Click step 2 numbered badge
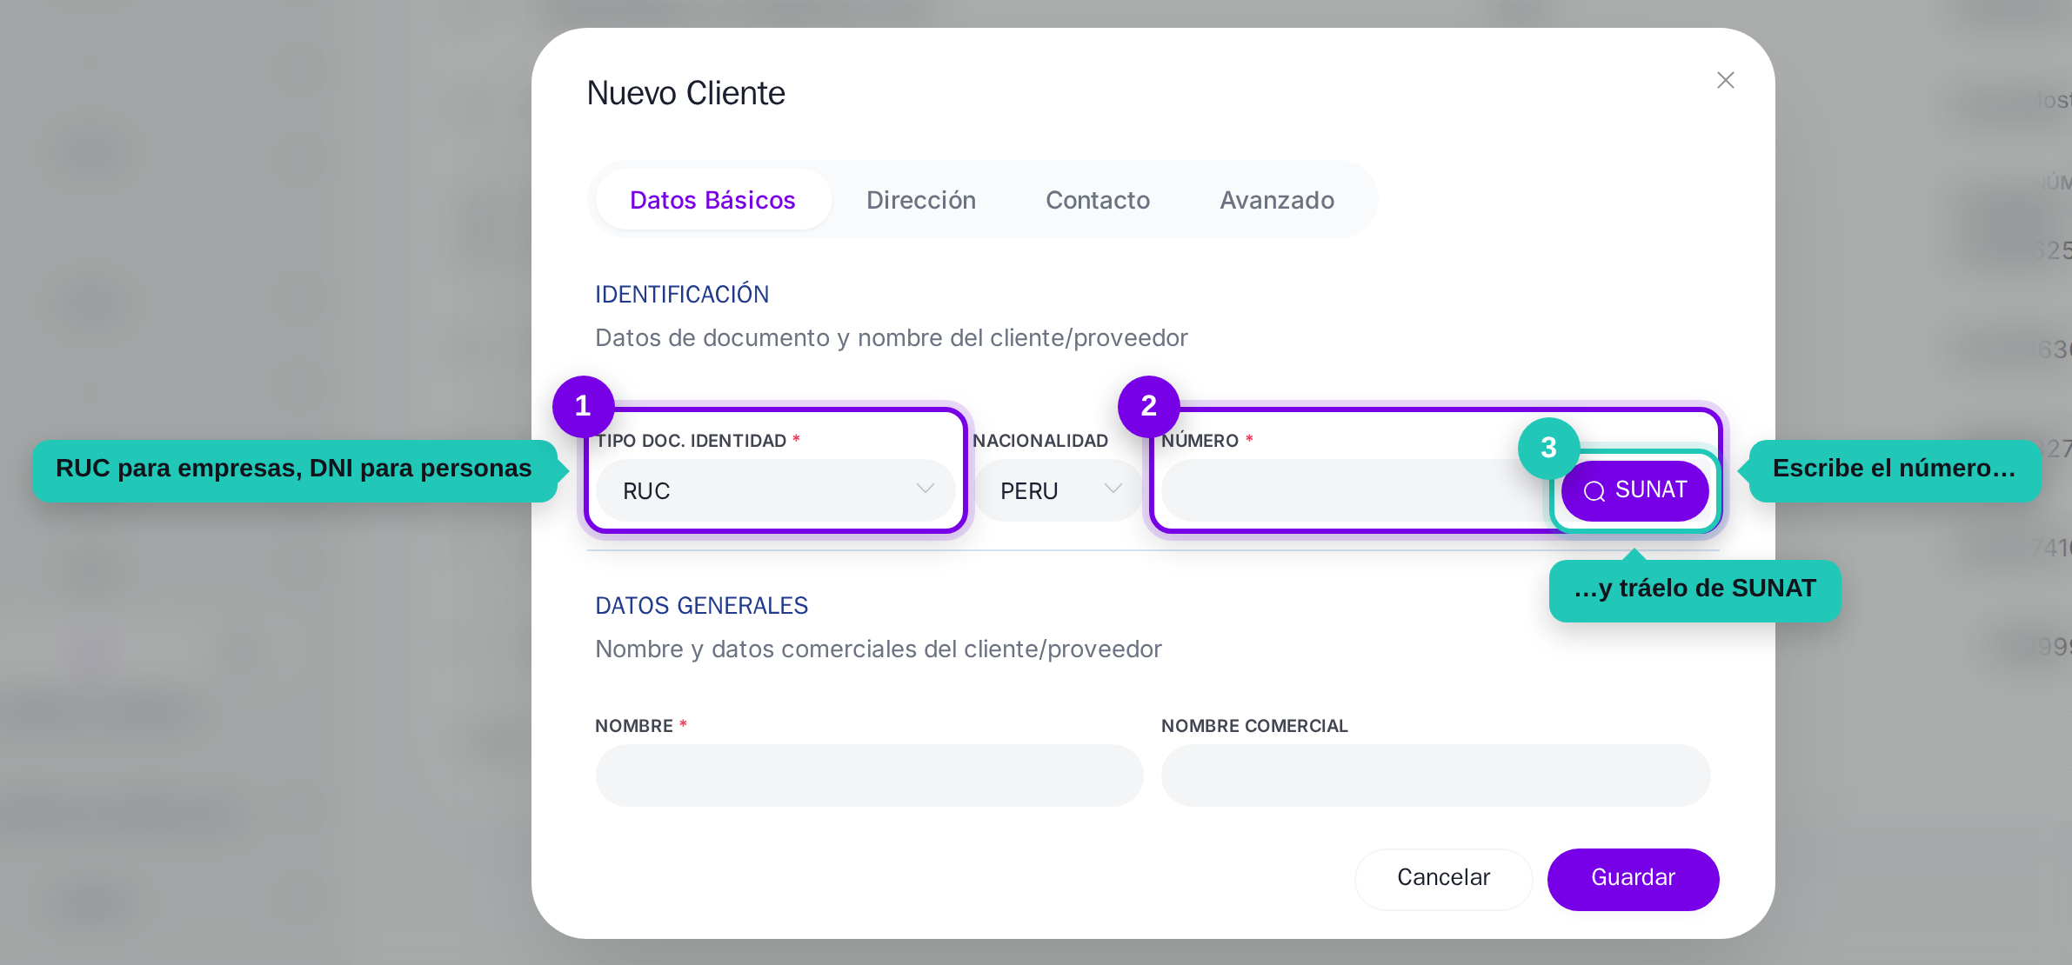Image resolution: width=2072 pixels, height=965 pixels. click(1148, 406)
